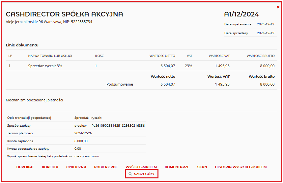Select invoice number A1/12/2024
The width and height of the screenshot is (283, 183).
(241, 14)
